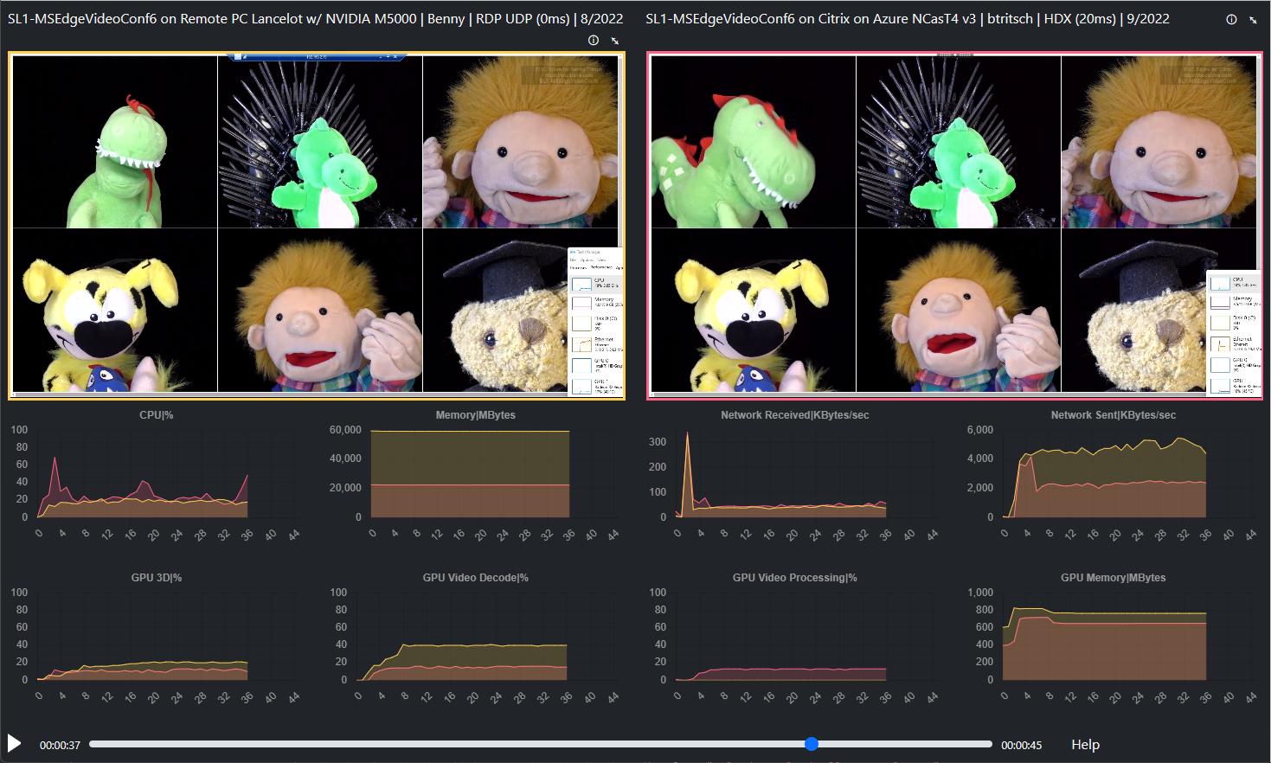
Task: Click the right pink-bordered video frame
Action: (953, 225)
